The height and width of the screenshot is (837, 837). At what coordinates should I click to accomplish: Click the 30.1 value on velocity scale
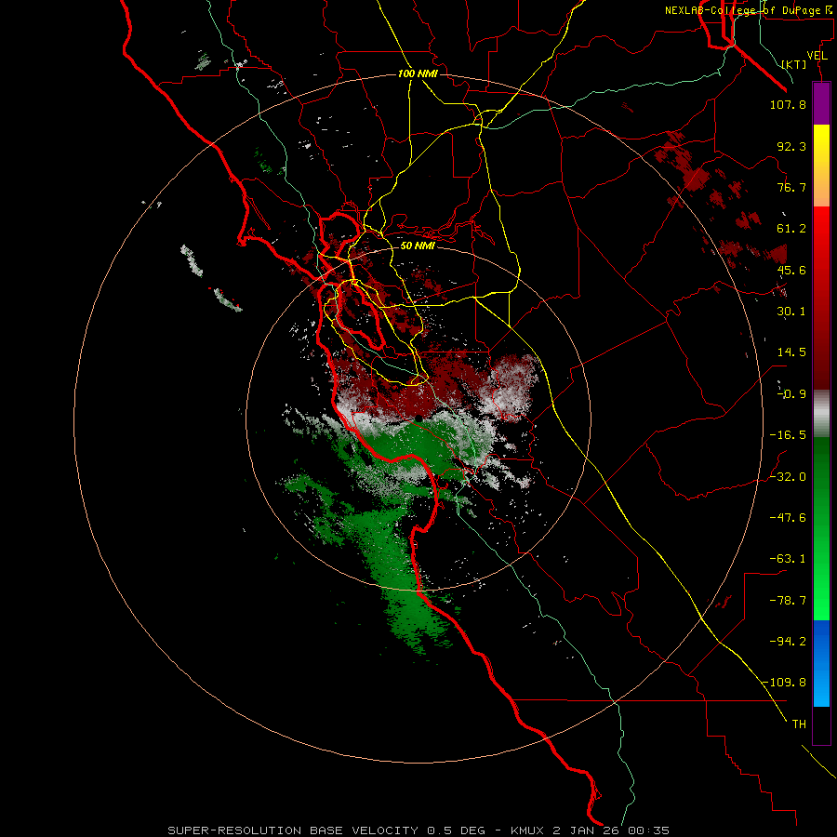[791, 312]
